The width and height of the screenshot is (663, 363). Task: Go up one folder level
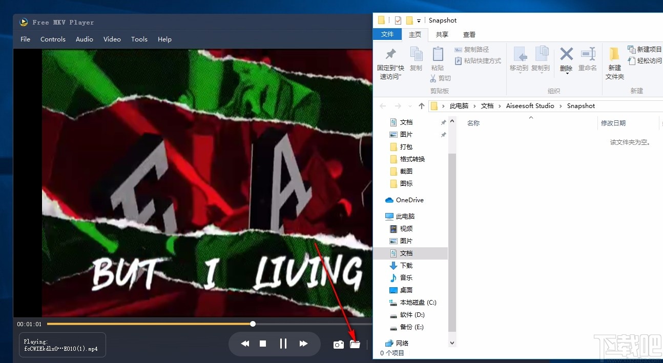coord(421,106)
